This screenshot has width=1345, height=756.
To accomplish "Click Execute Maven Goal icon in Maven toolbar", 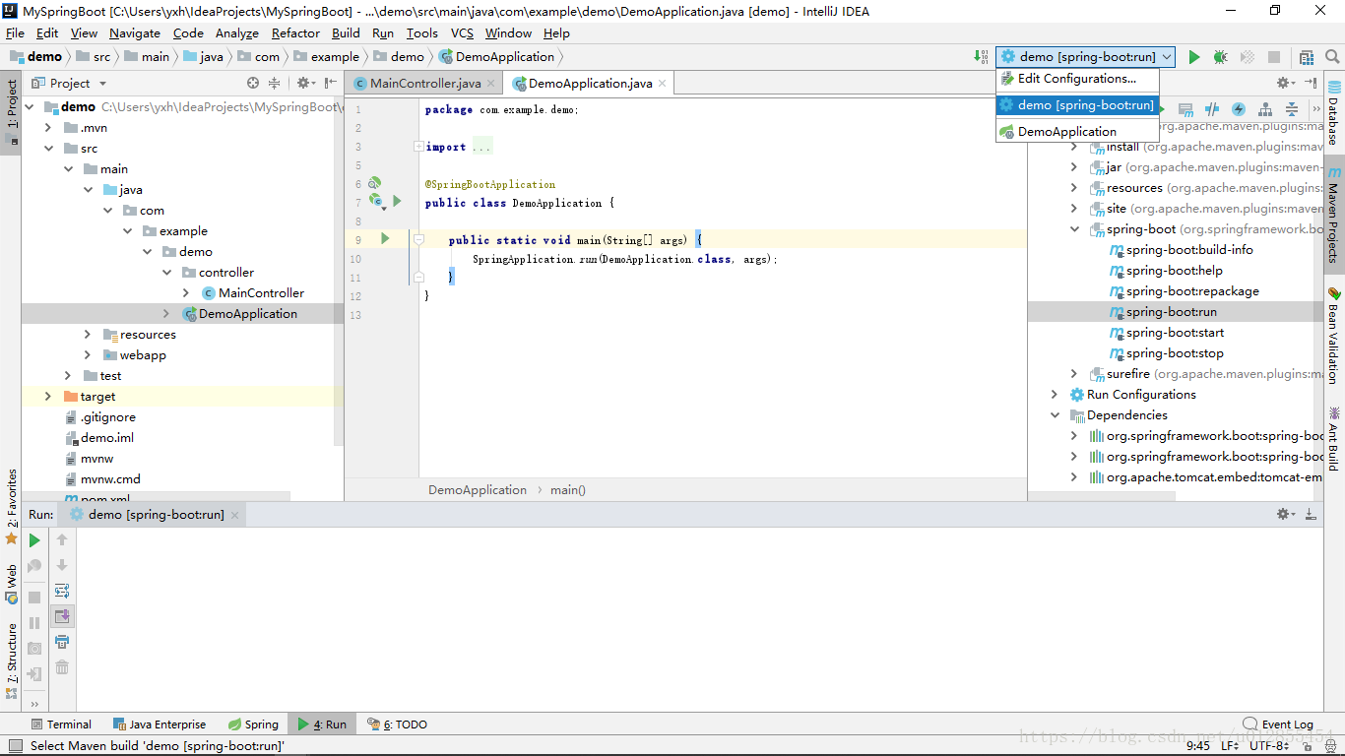I will point(1186,109).
